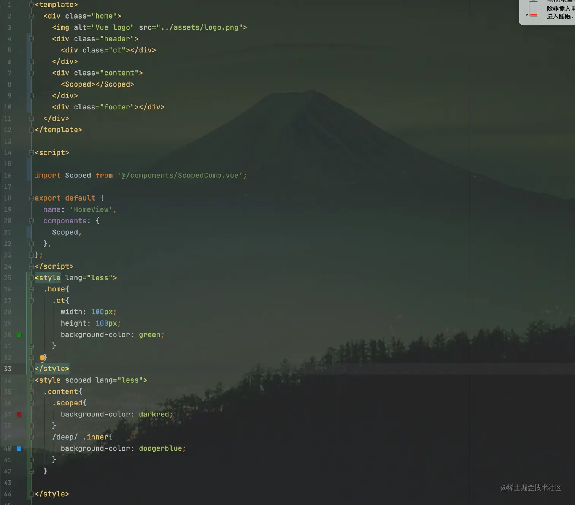Fold the components object block
The width and height of the screenshot is (575, 505).
32,221
